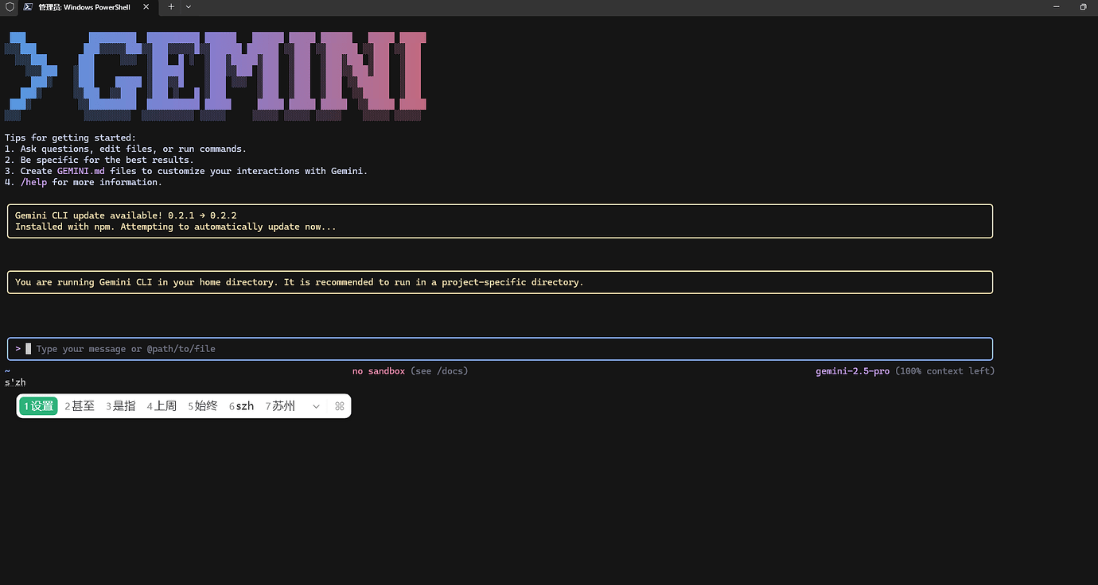Select IME candidate 3 是指

[x=121, y=406]
